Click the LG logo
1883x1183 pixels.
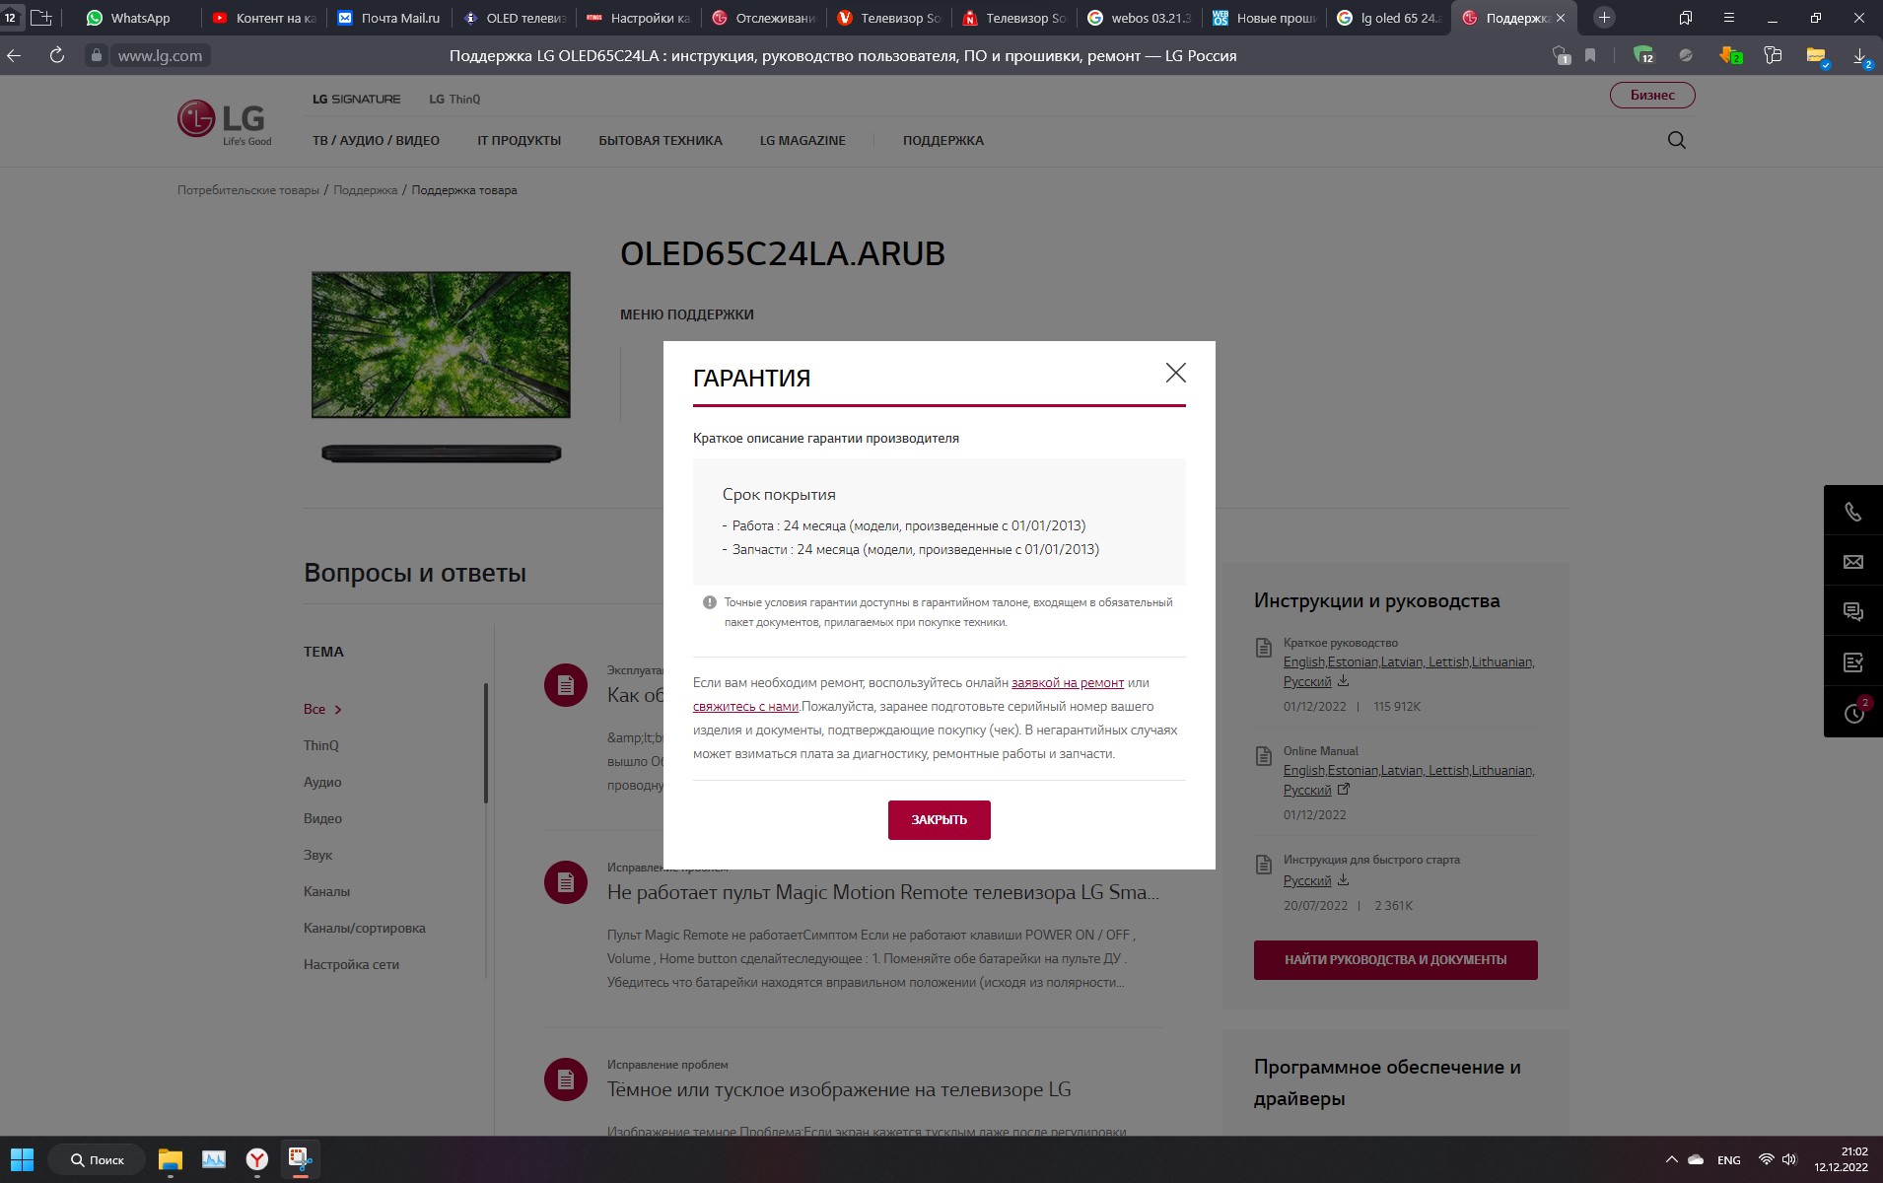point(224,122)
